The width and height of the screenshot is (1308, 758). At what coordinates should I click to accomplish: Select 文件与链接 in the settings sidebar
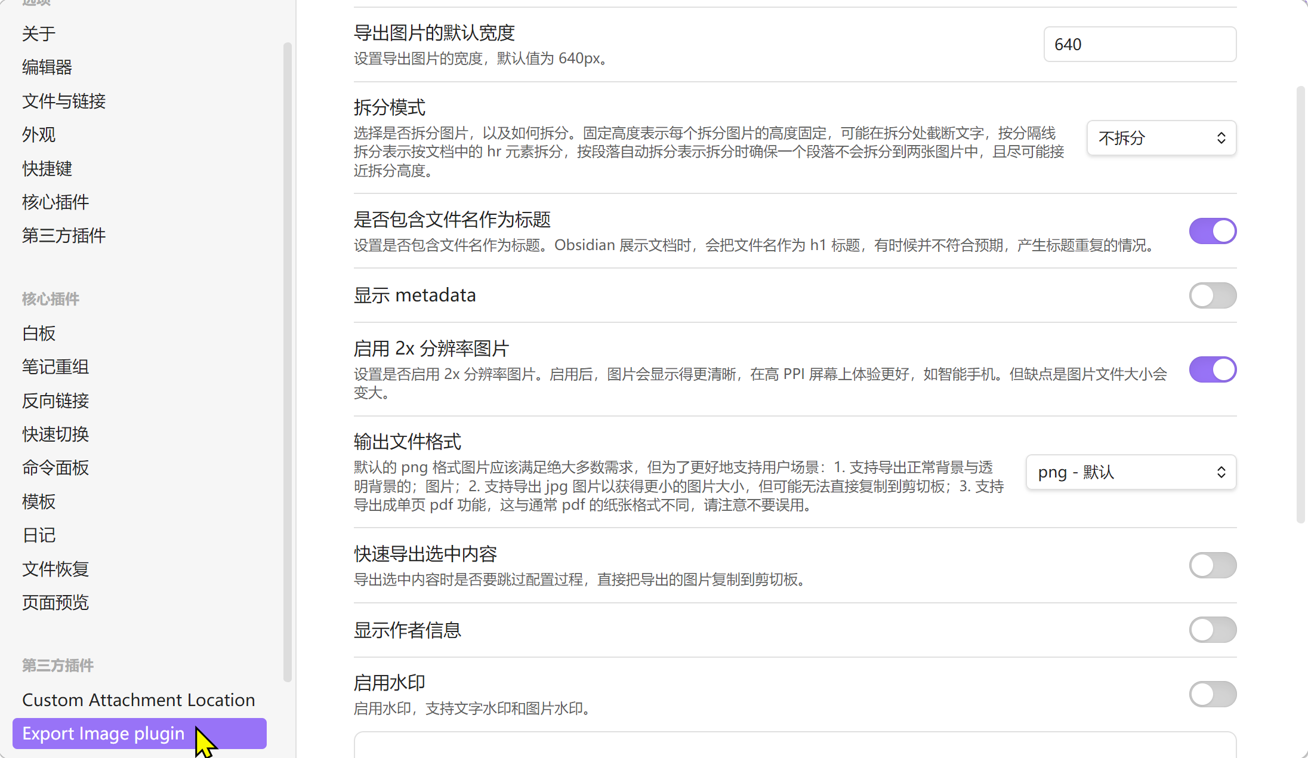point(64,101)
